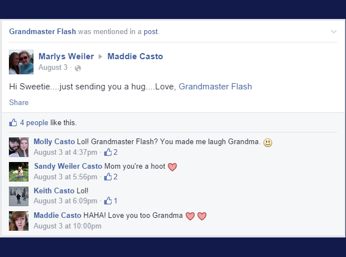Open Keith Casto's snowy avatar thumbnail
The width and height of the screenshot is (346, 257).
click(x=19, y=196)
